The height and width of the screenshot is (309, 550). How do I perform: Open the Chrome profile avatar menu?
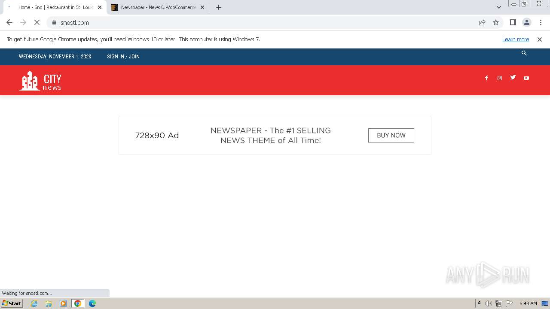[526, 22]
